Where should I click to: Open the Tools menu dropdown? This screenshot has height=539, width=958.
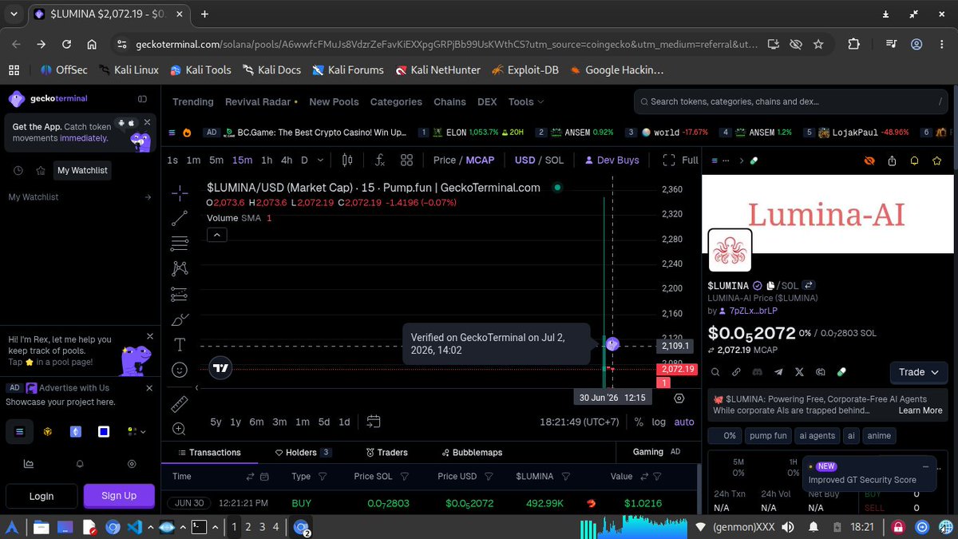point(526,101)
